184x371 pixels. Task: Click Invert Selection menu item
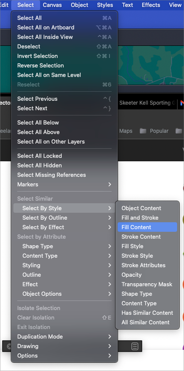pyautogui.click(x=64, y=56)
